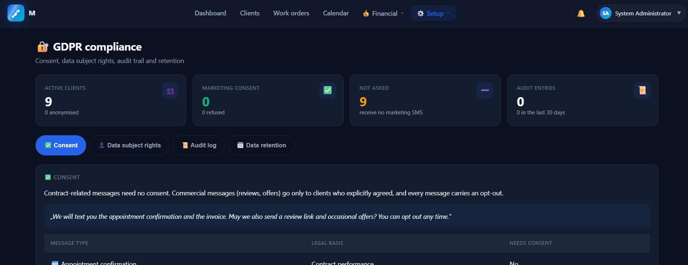This screenshot has width=688, height=265.
Task: Click the Active Clients people icon
Action: pyautogui.click(x=170, y=91)
